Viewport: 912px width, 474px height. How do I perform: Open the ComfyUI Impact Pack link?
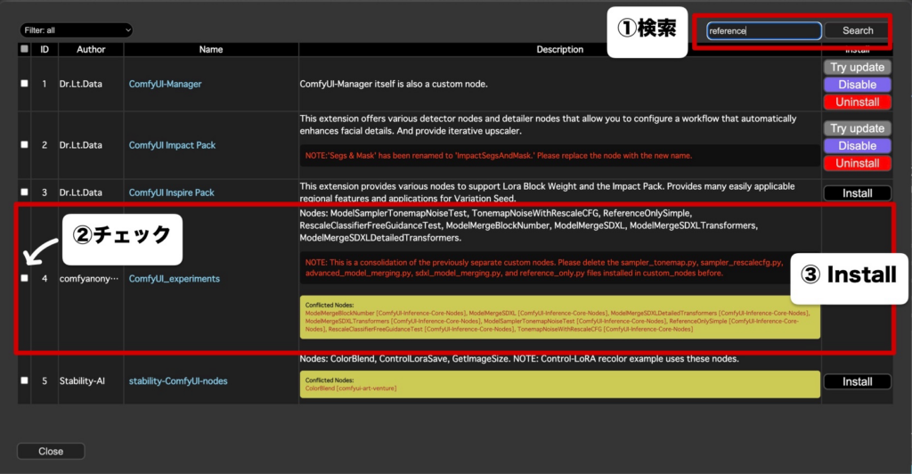click(x=172, y=145)
